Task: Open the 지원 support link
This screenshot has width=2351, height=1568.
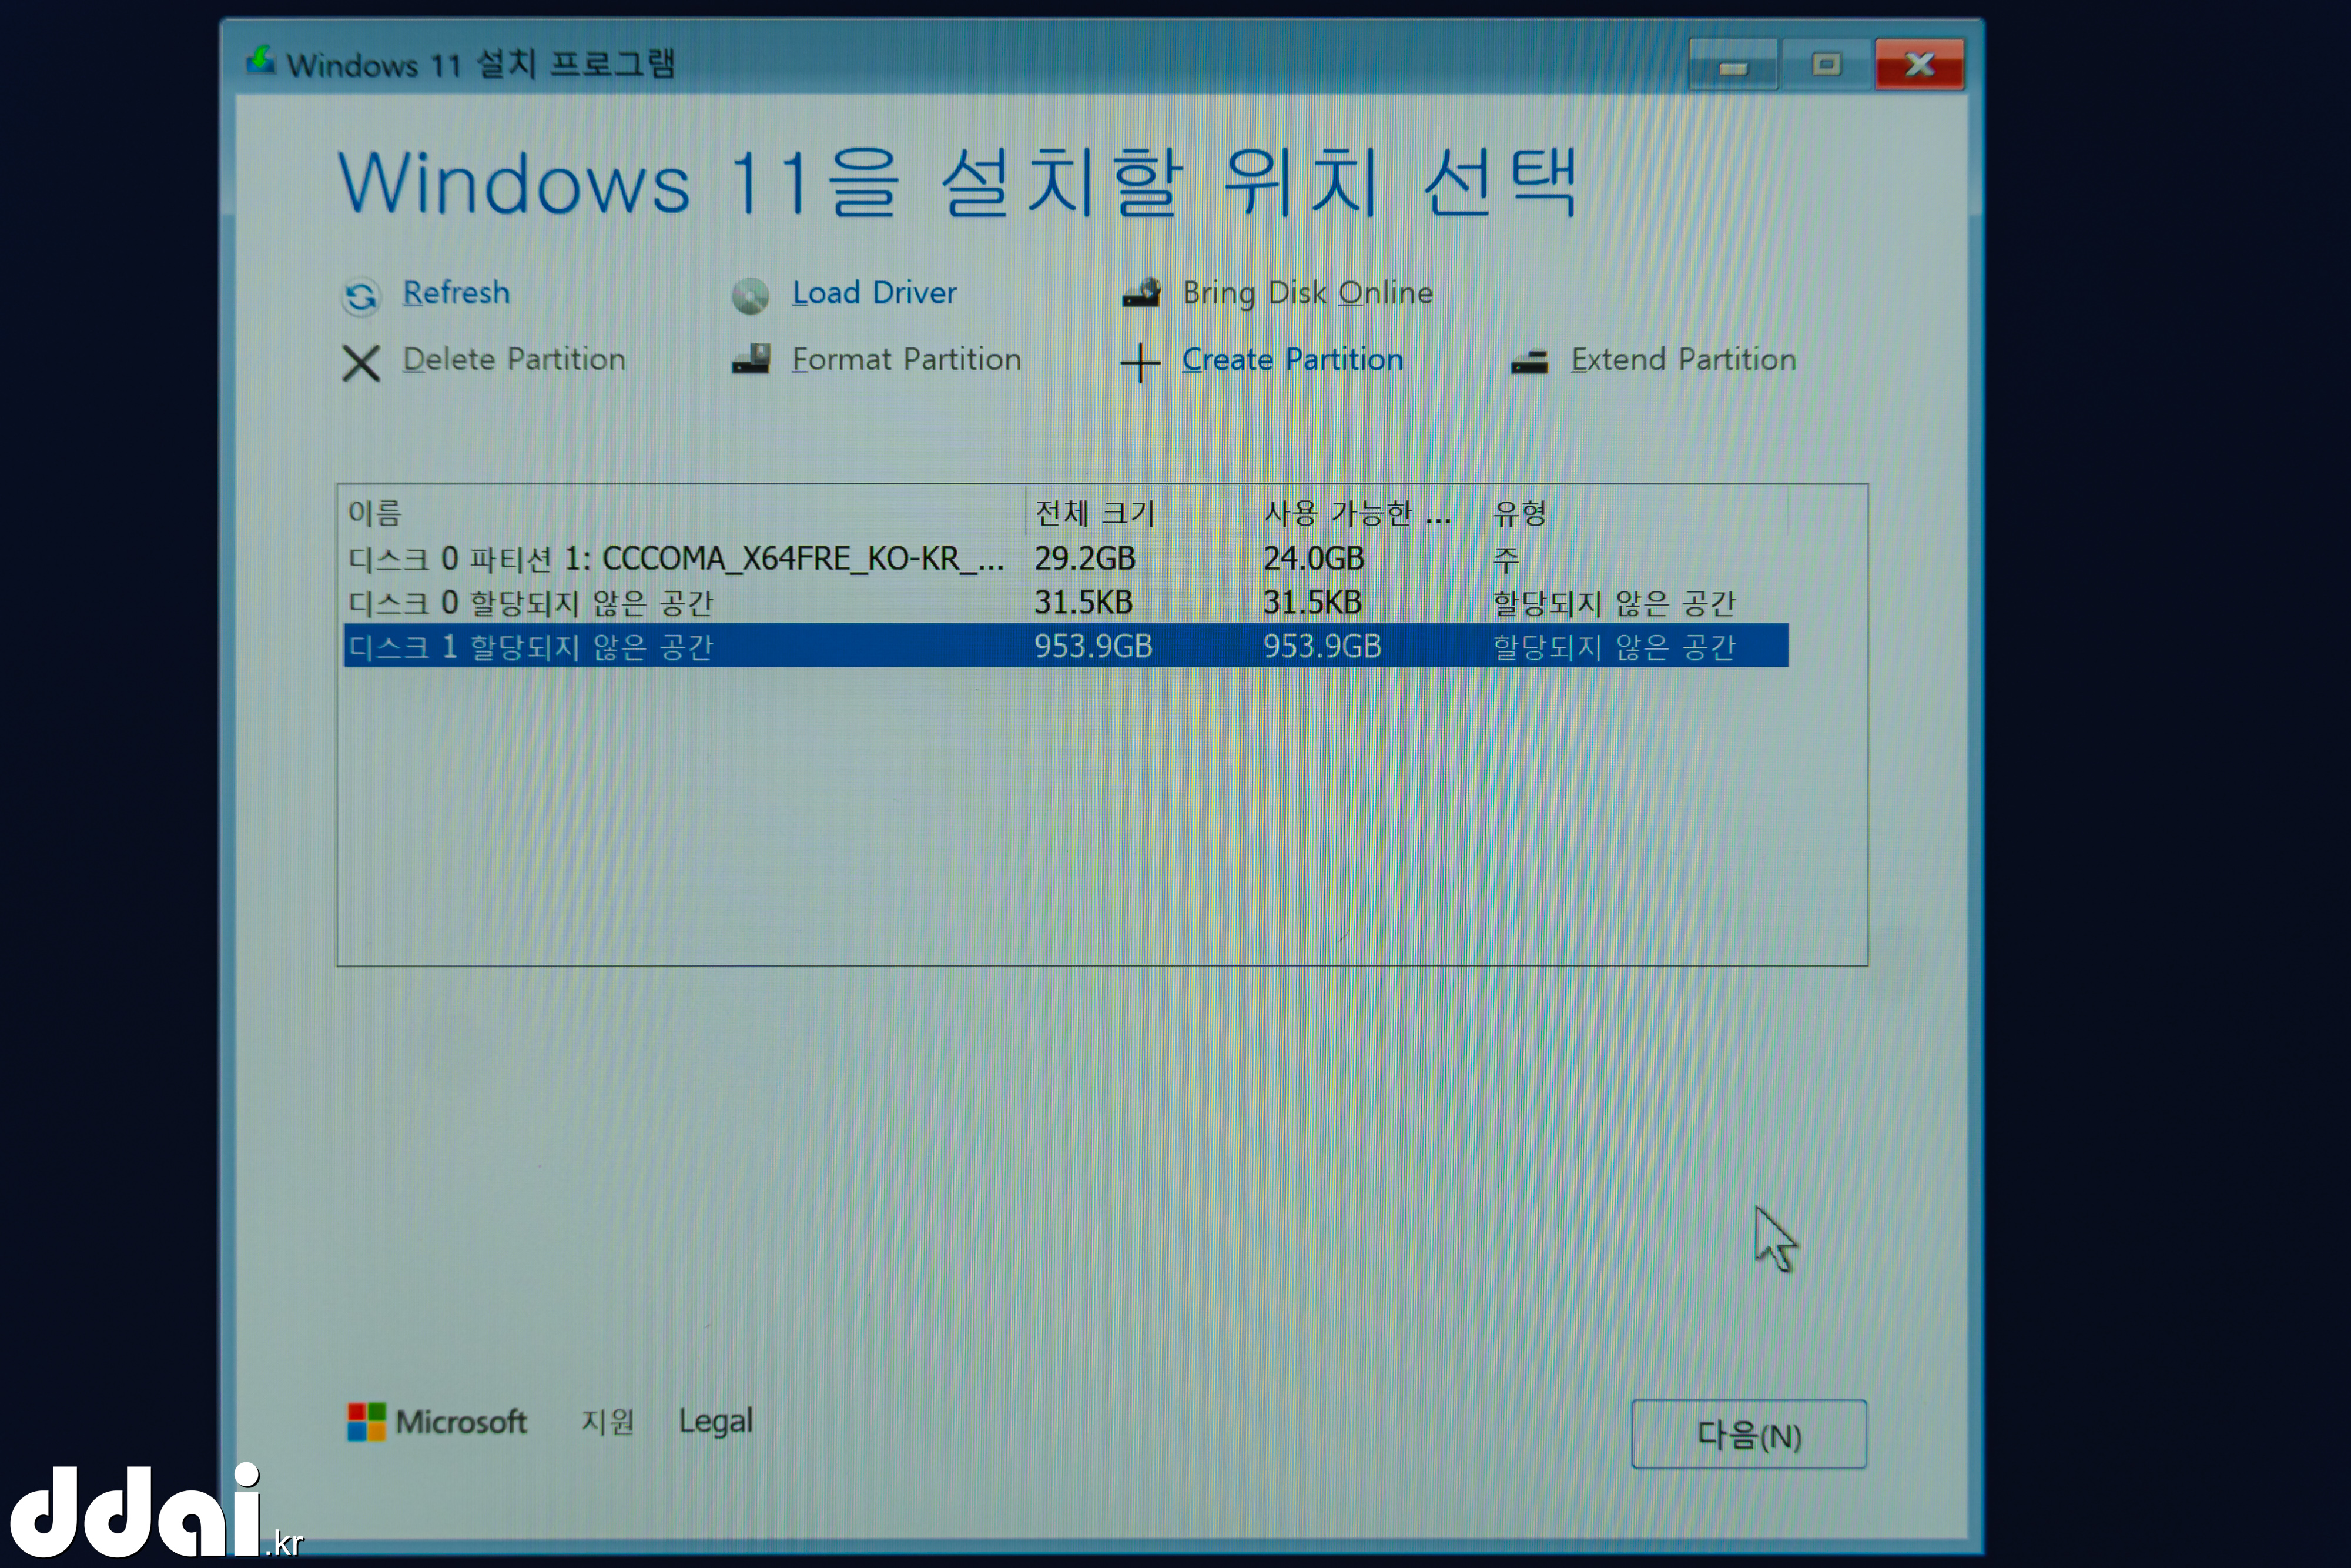Action: (x=608, y=1421)
